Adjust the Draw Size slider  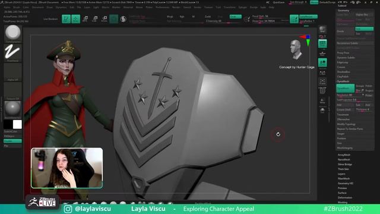270,21
